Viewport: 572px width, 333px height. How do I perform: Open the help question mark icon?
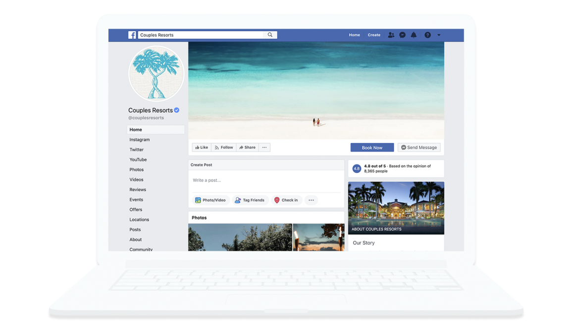pyautogui.click(x=427, y=35)
